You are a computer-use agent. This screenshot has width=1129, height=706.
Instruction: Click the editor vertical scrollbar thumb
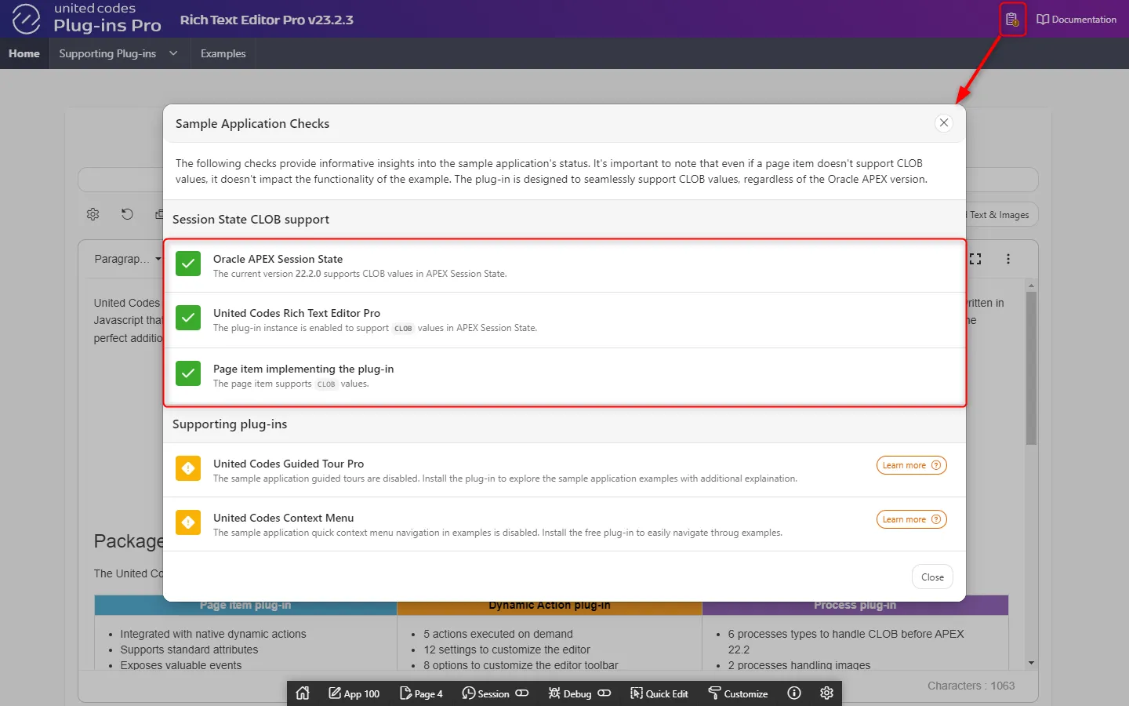1031,369
